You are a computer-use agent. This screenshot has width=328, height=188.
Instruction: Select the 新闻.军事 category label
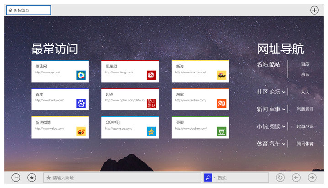click(x=269, y=109)
